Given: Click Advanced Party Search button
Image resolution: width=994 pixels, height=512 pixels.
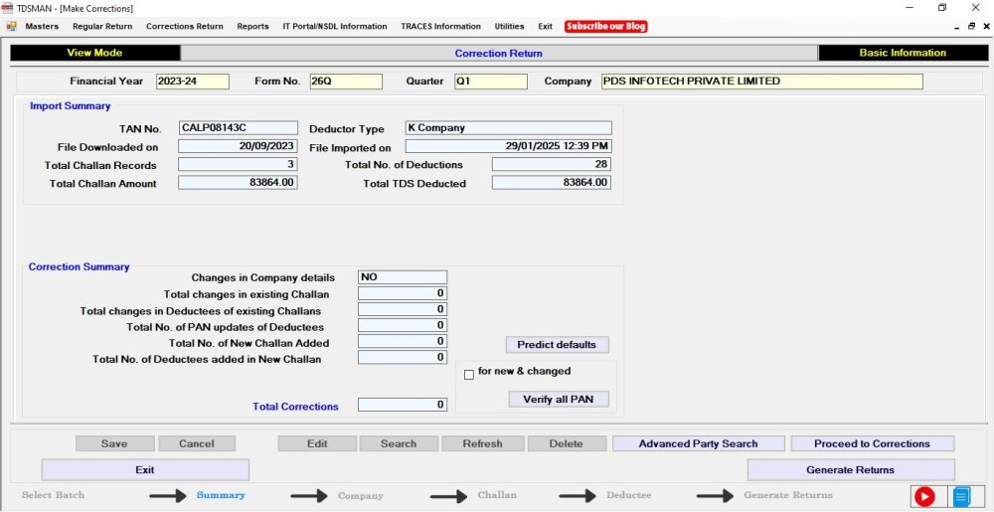Looking at the screenshot, I should [x=698, y=443].
